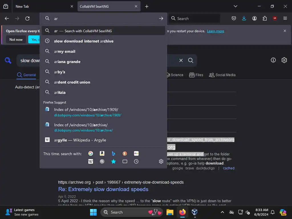
Task: Open the Firefox account menu
Action: click(254, 18)
